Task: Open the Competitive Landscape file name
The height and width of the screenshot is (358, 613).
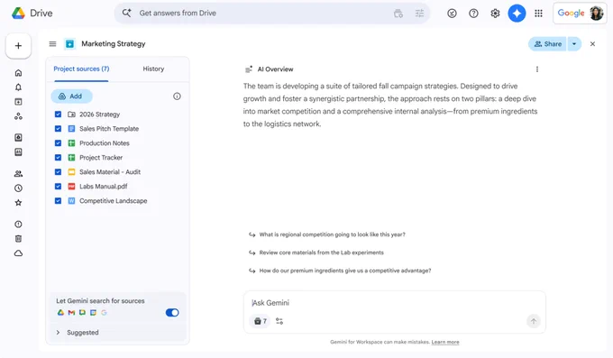Action: pyautogui.click(x=114, y=201)
